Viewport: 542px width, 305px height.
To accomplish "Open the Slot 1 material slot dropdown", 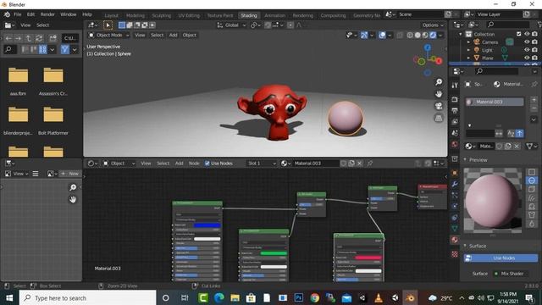I will pyautogui.click(x=262, y=164).
